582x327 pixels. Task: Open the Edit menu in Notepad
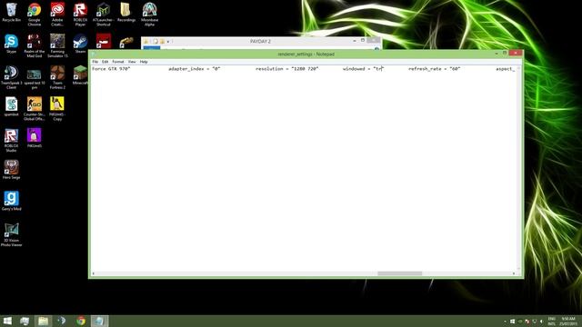coord(105,62)
